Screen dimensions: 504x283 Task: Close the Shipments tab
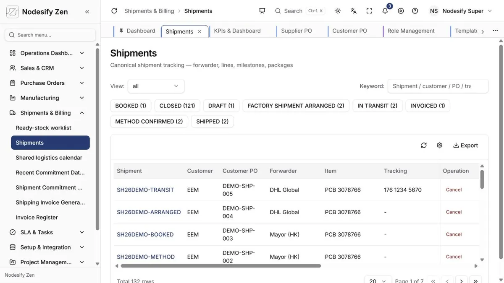(x=199, y=31)
